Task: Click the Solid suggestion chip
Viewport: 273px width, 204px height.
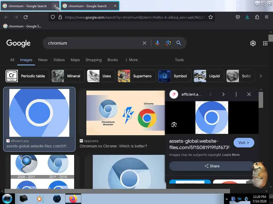Action: (240, 76)
